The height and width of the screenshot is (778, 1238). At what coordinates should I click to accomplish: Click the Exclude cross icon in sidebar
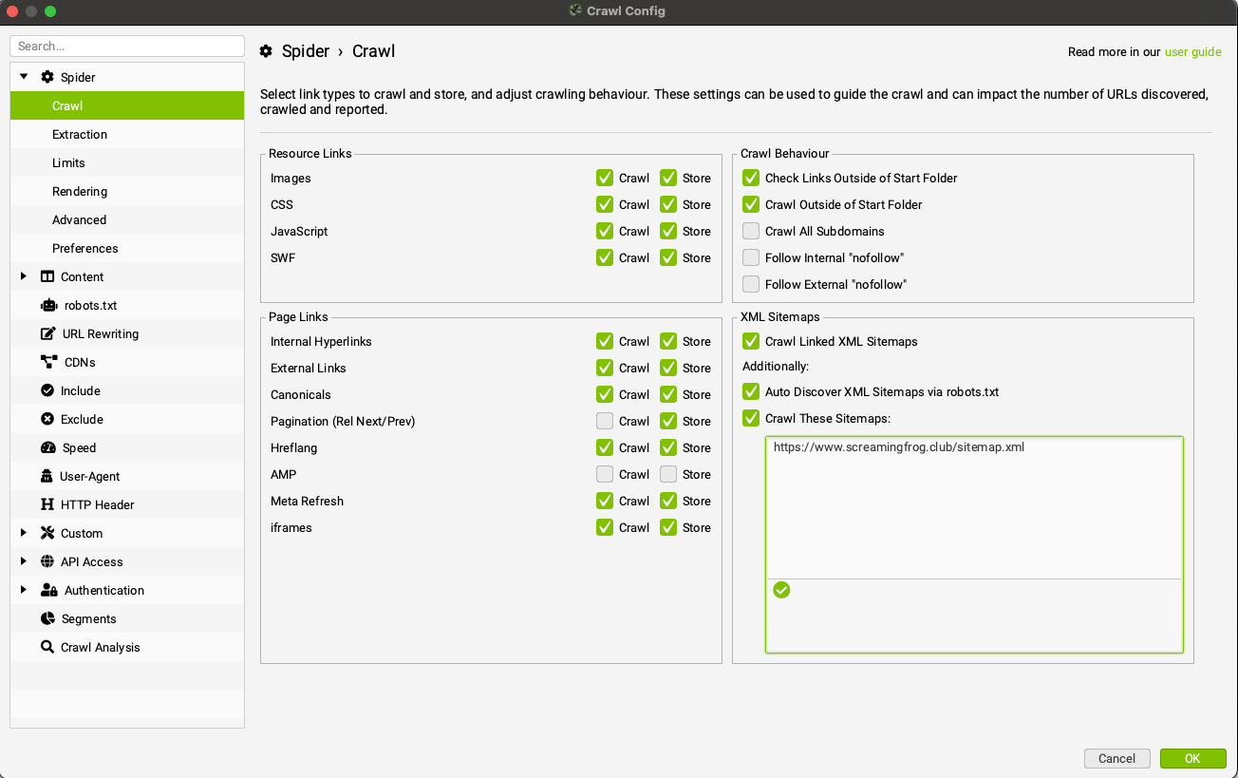pos(47,419)
